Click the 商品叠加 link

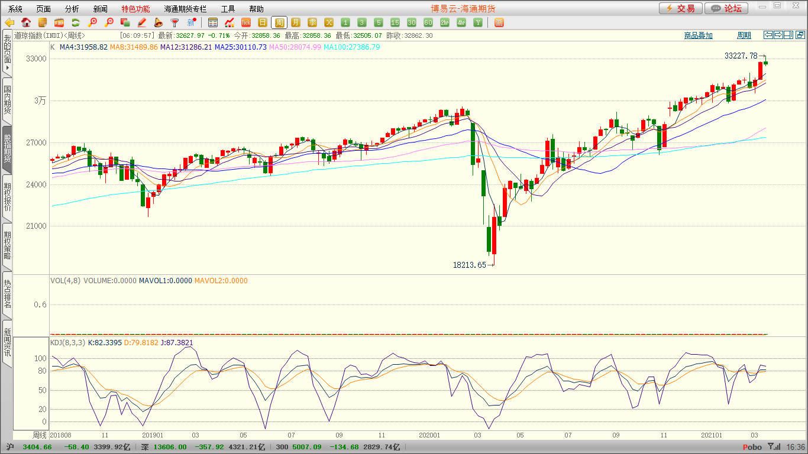[x=698, y=35]
